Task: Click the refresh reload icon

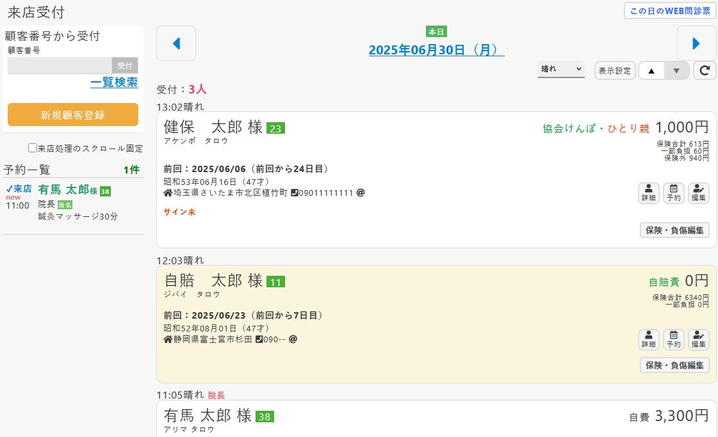Action: (705, 70)
